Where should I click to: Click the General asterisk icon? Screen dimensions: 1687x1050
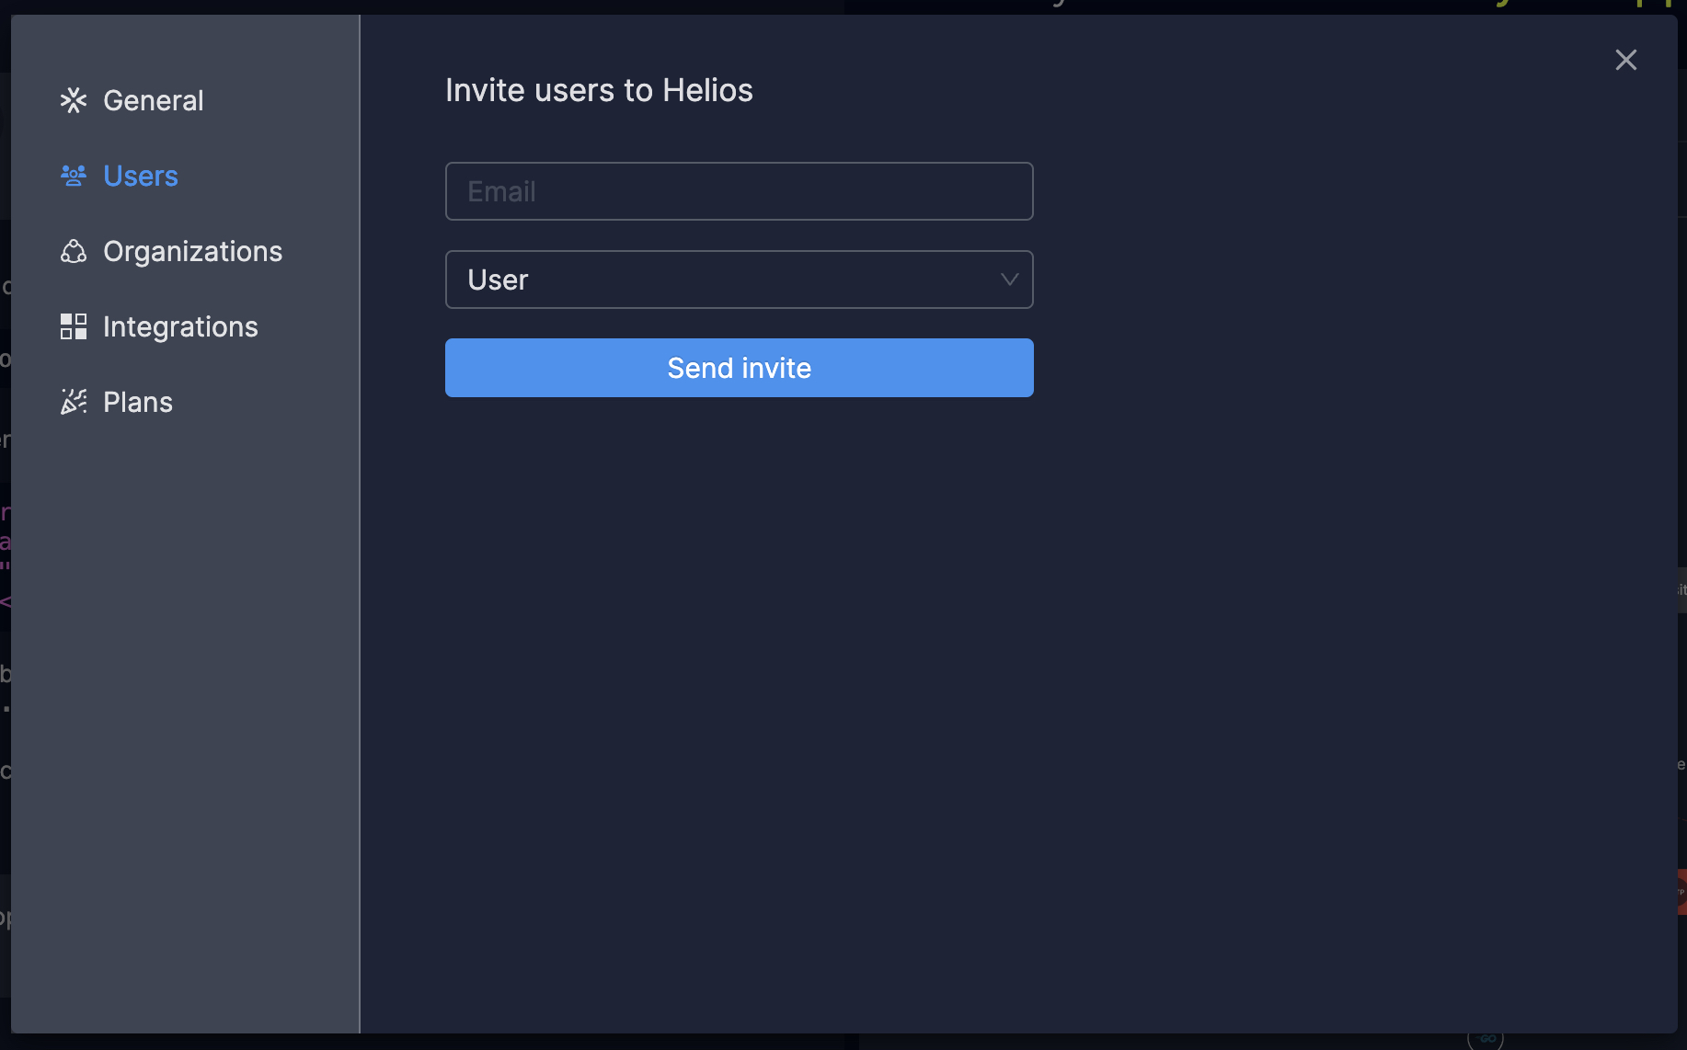74,100
